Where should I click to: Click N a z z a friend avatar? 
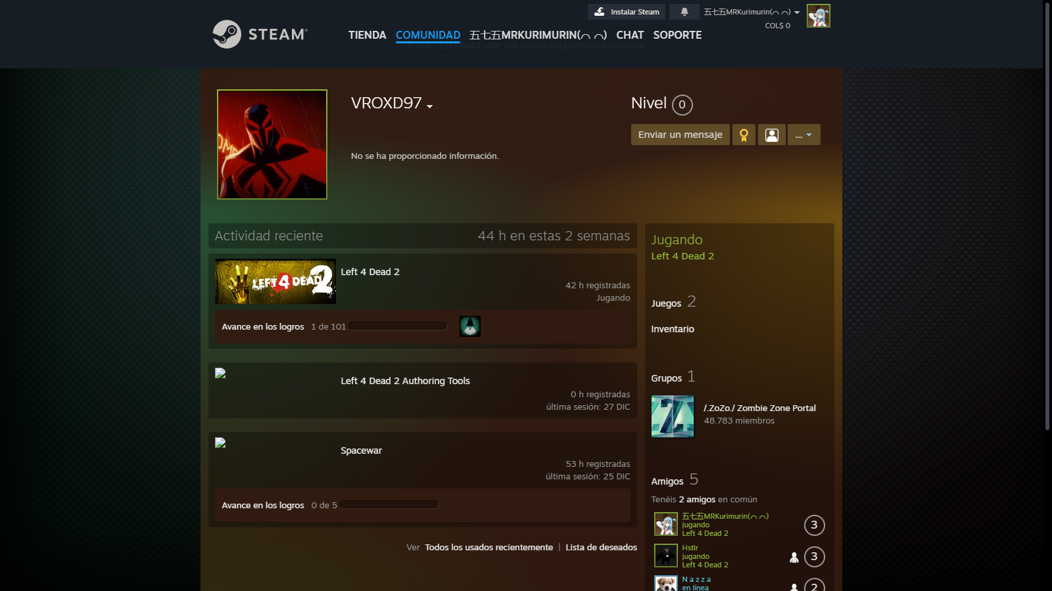coord(666,583)
